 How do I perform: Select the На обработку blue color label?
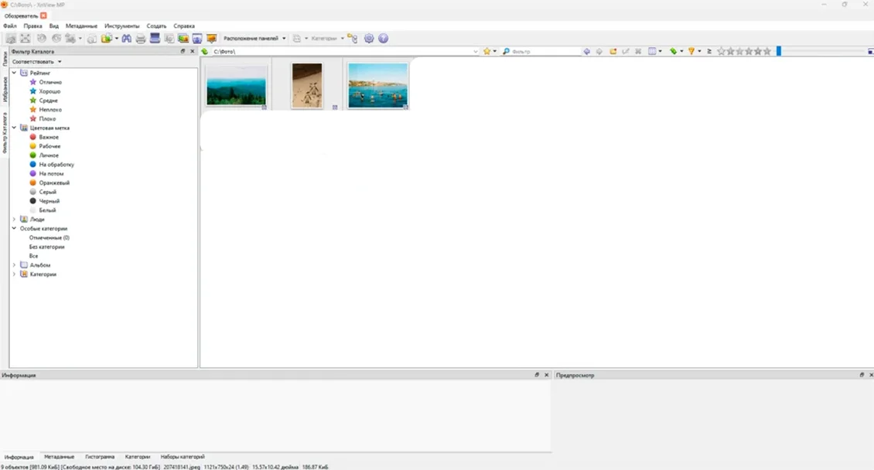coord(56,165)
